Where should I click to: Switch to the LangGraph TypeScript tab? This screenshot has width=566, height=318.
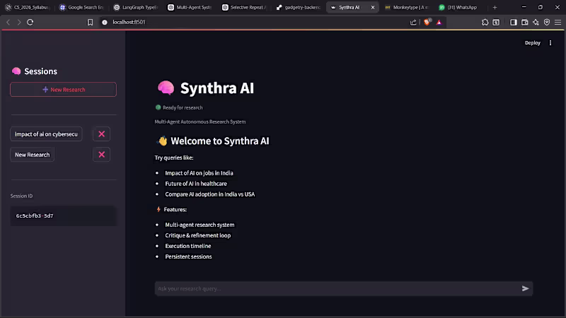tap(136, 7)
